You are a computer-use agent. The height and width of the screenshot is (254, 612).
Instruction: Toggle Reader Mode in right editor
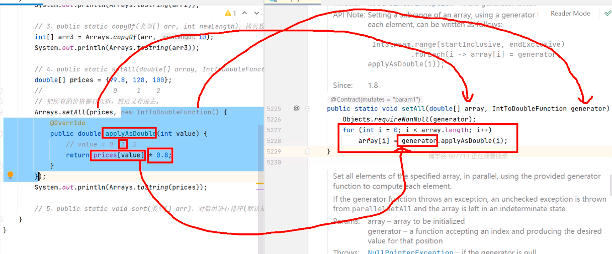[570, 14]
